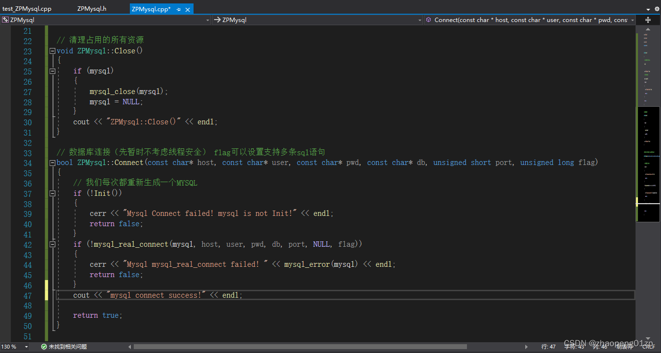Click the mysql_close(mysql); statement

129,92
